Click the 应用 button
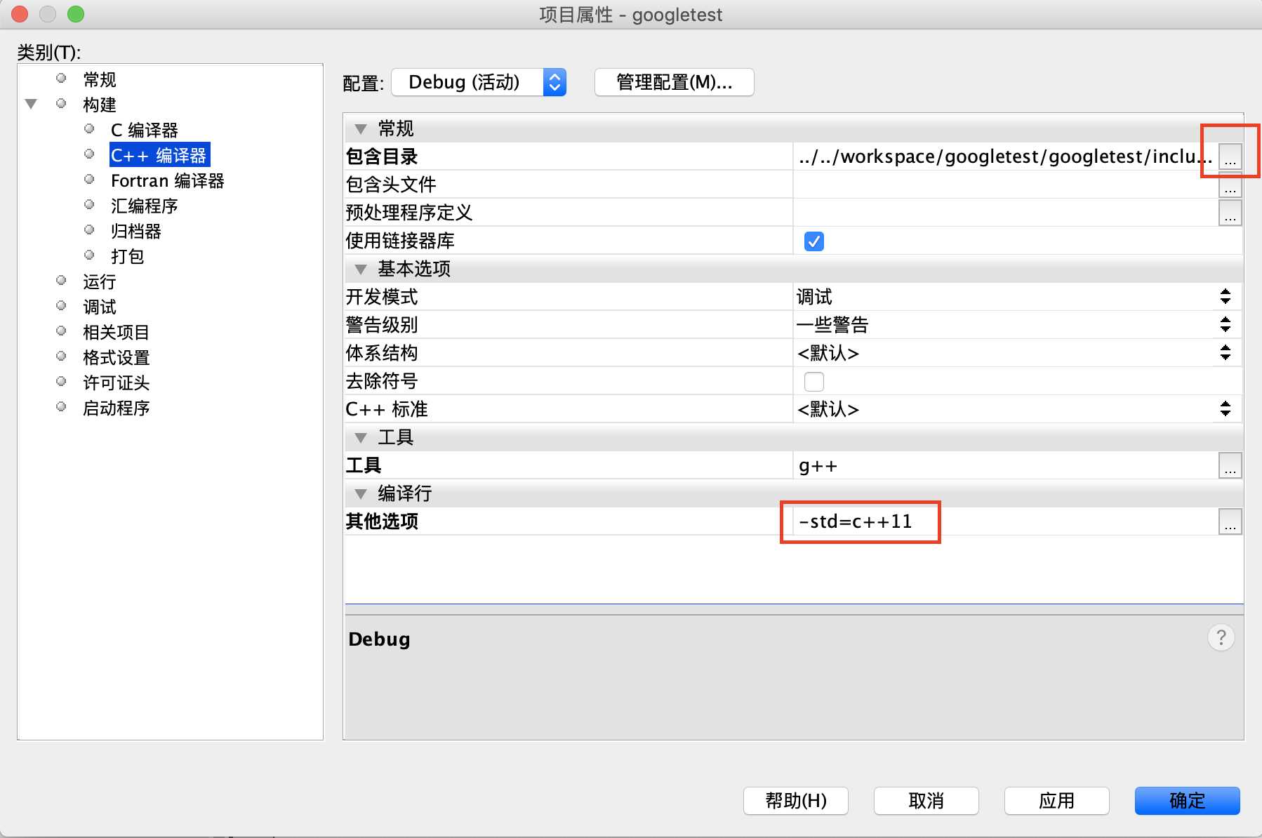 tap(1057, 801)
